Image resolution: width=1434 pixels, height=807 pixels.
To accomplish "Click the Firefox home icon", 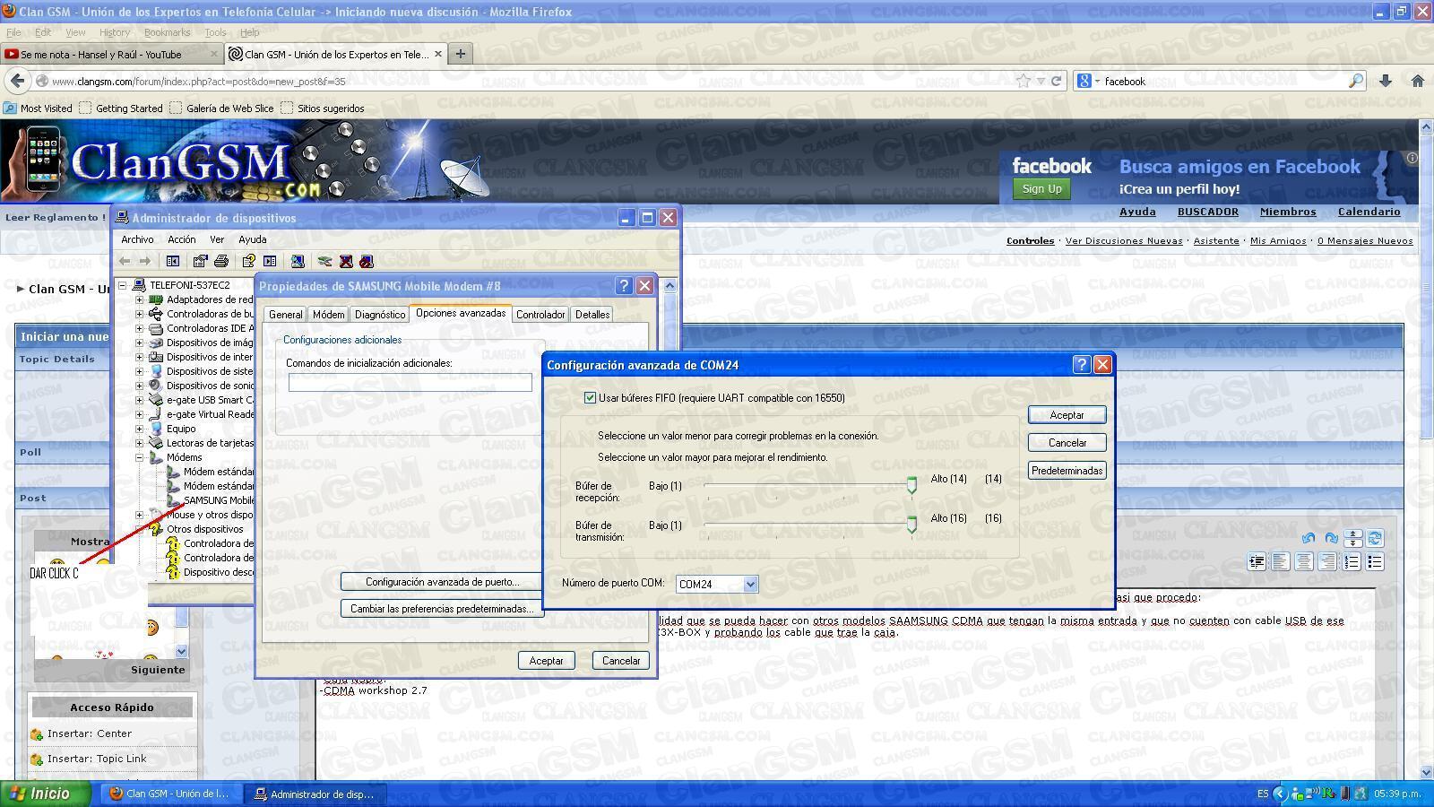I will 1417,81.
